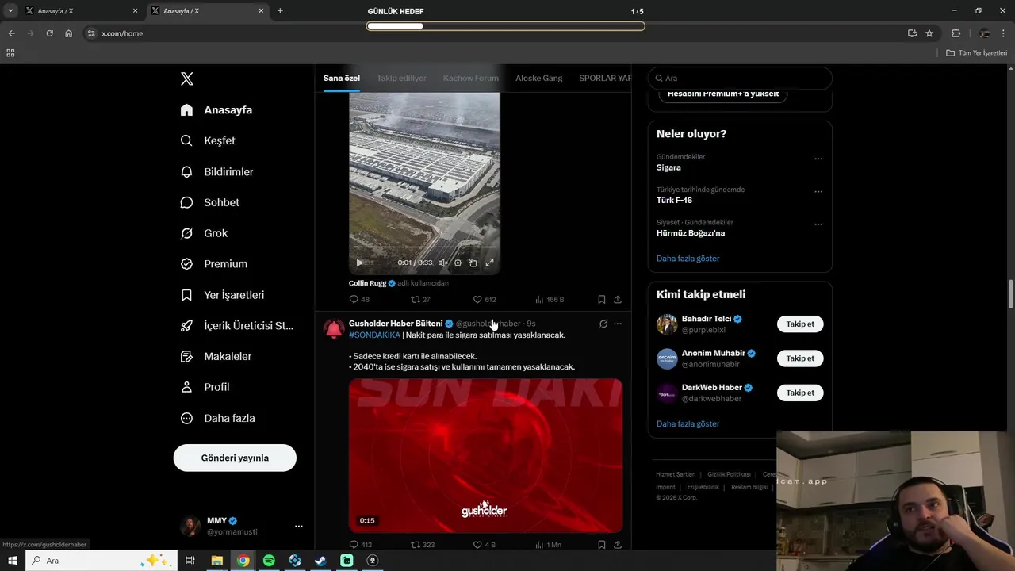Switch to Aloske Gang tab
The image size is (1015, 571).
pyautogui.click(x=538, y=79)
